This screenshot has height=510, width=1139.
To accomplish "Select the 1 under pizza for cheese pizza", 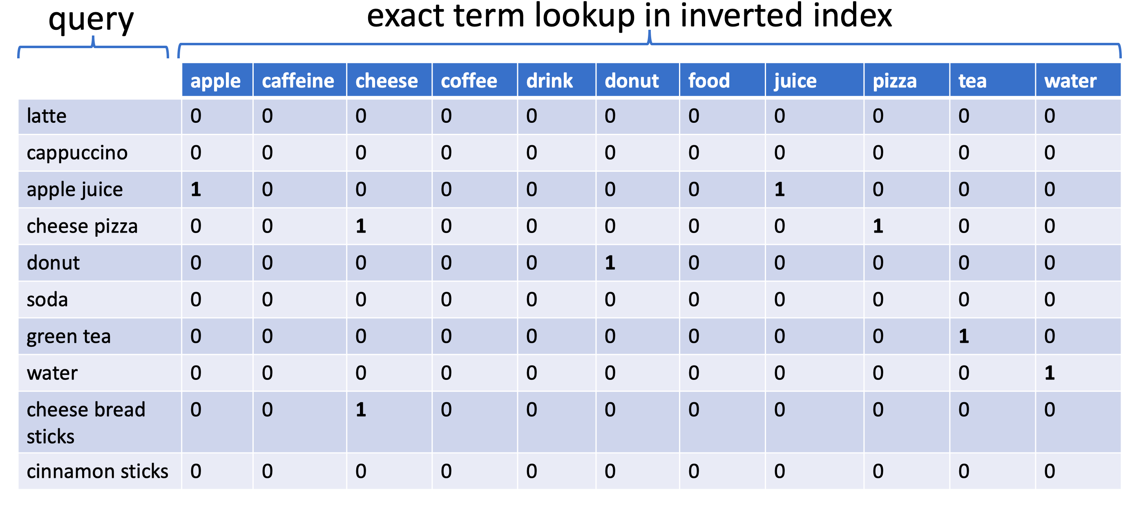I will [878, 226].
